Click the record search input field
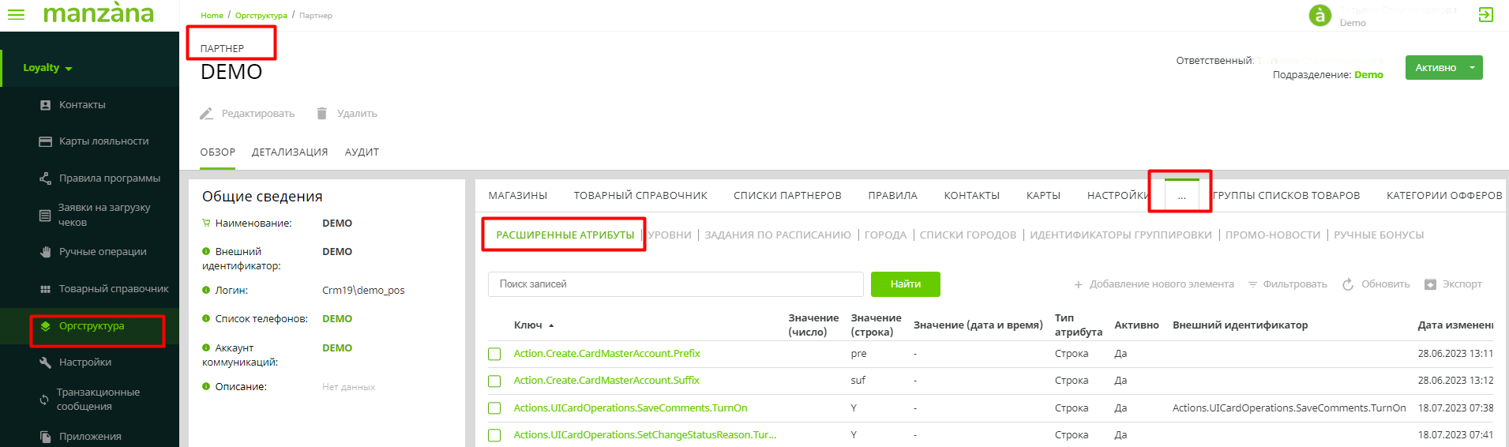Image resolution: width=1509 pixels, height=447 pixels. (675, 284)
